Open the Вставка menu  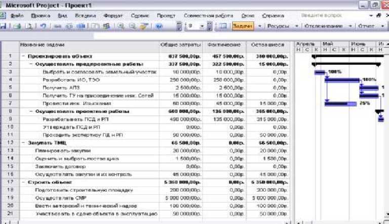tap(85, 16)
